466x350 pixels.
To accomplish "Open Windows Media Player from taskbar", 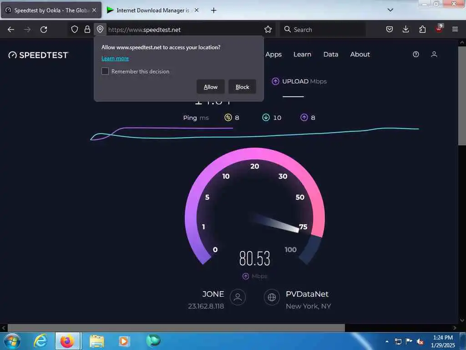I will [124, 341].
